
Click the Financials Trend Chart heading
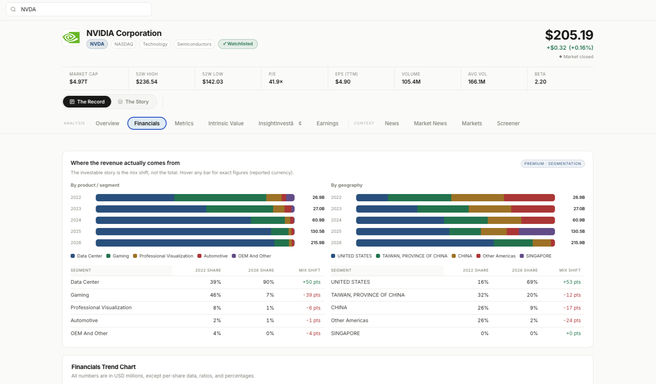click(x=104, y=367)
